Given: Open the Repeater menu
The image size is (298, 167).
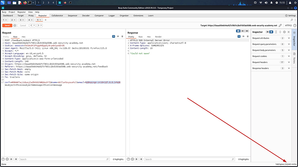Looking at the screenshot, I should point(21,12).
